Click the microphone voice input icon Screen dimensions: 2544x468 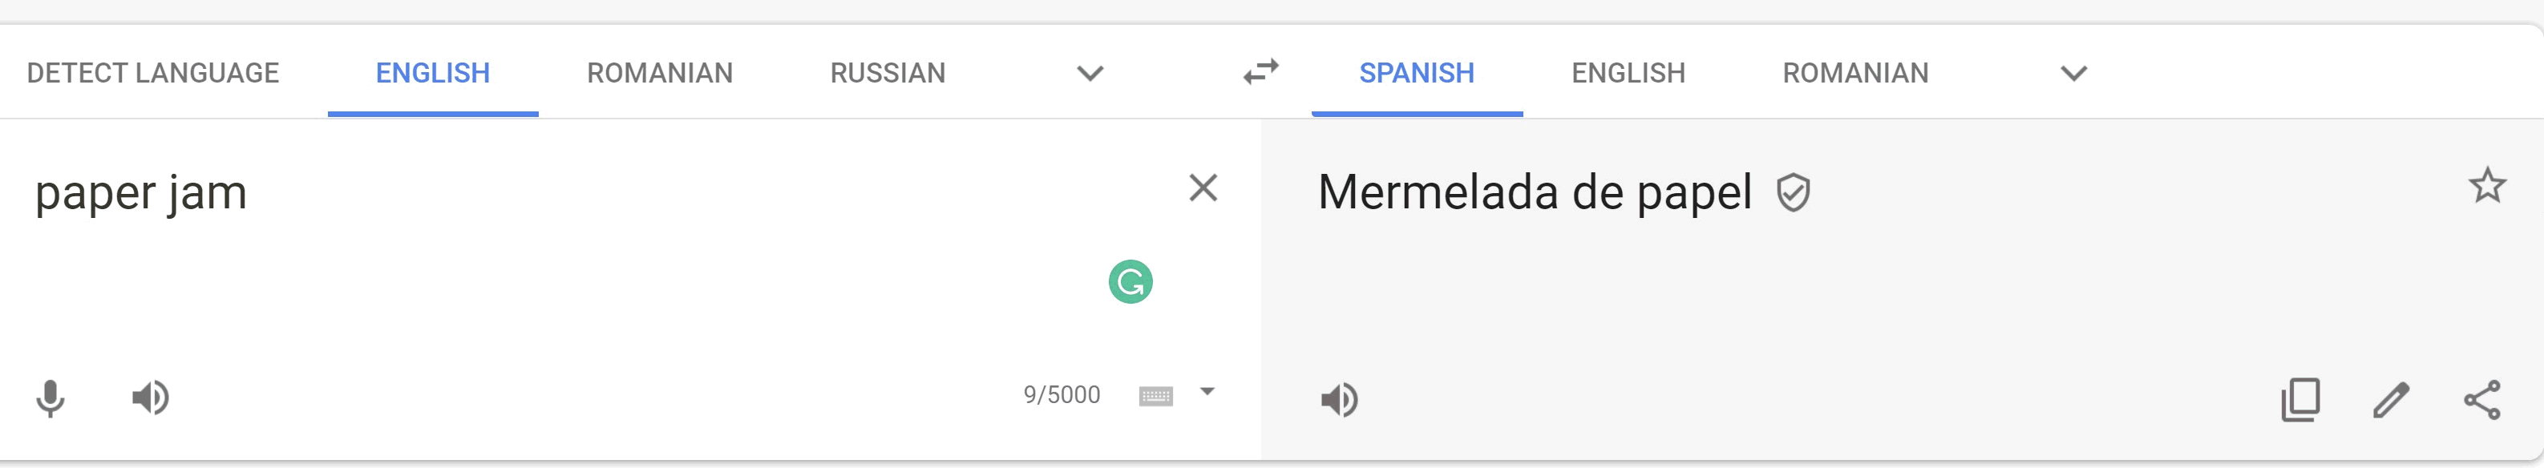point(51,399)
